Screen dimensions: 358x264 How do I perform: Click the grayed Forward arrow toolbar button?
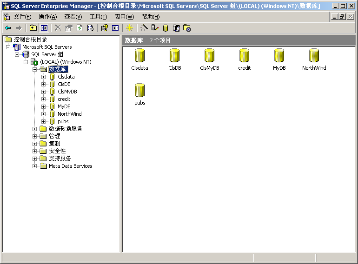tap(19, 28)
